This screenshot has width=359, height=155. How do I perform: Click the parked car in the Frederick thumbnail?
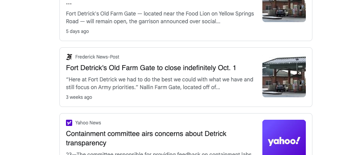point(282,88)
